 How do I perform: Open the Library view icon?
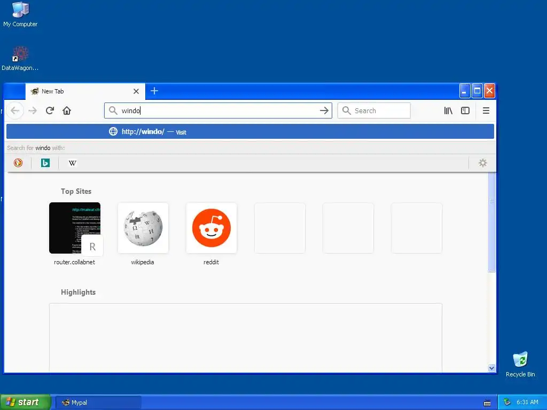click(448, 111)
